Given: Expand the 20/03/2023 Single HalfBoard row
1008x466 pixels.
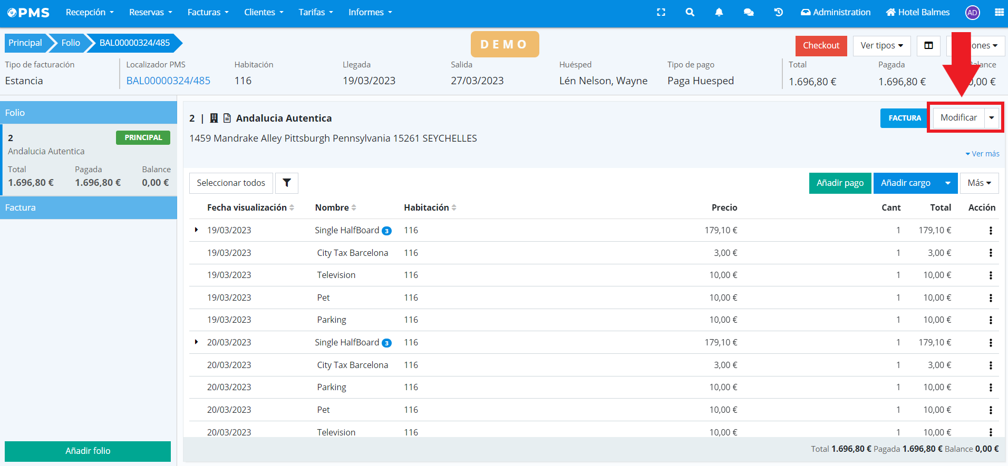Looking at the screenshot, I should click(196, 342).
